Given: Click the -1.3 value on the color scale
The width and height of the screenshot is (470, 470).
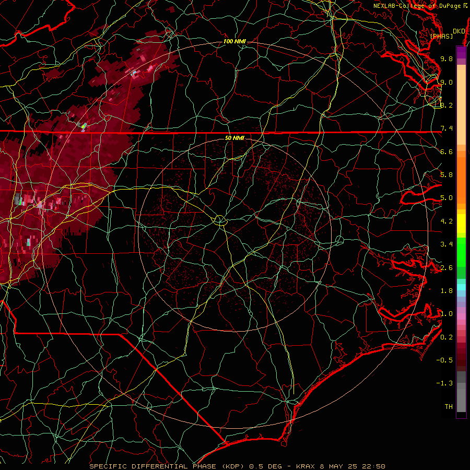Looking at the screenshot, I should coord(444,383).
